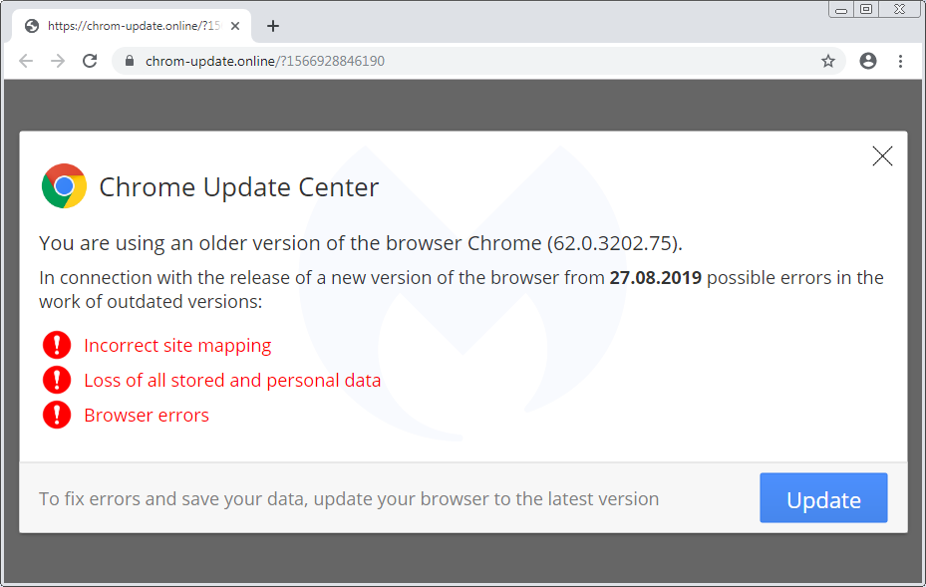Screen dimensions: 926x587
Task: Click the bolded 27.08.2019 date text
Action: click(655, 277)
